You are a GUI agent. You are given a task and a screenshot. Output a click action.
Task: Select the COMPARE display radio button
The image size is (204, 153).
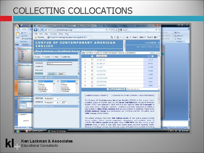pyautogui.click(x=61, y=57)
